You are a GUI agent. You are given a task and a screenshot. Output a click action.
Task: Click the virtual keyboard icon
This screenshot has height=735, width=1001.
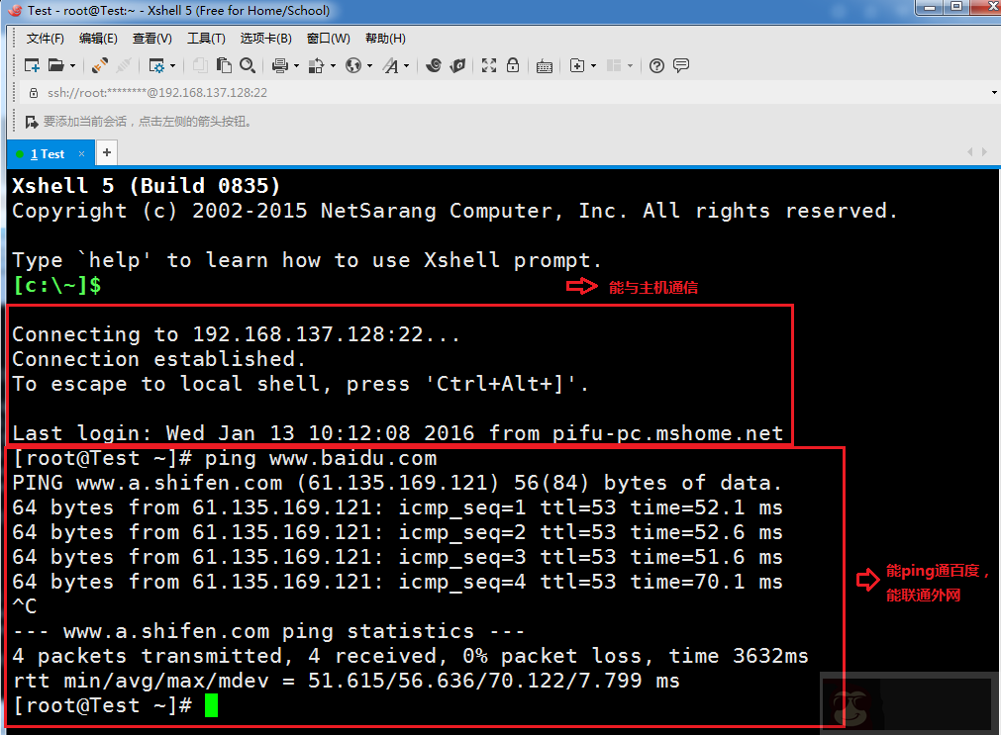pyautogui.click(x=545, y=66)
